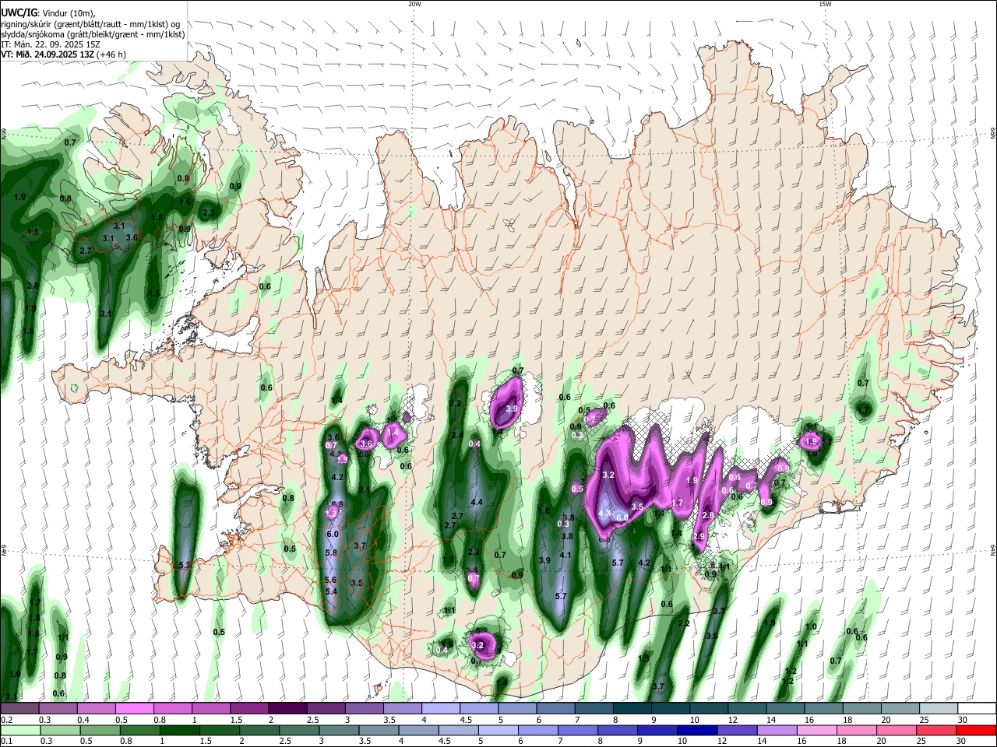997x747 pixels.
Task: Click the "5.8" rainfall value on the map
Action: click(331, 552)
